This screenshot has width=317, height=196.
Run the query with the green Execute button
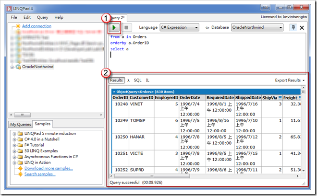[114, 28]
